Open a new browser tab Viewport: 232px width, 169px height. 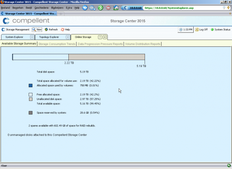coord(61,14)
